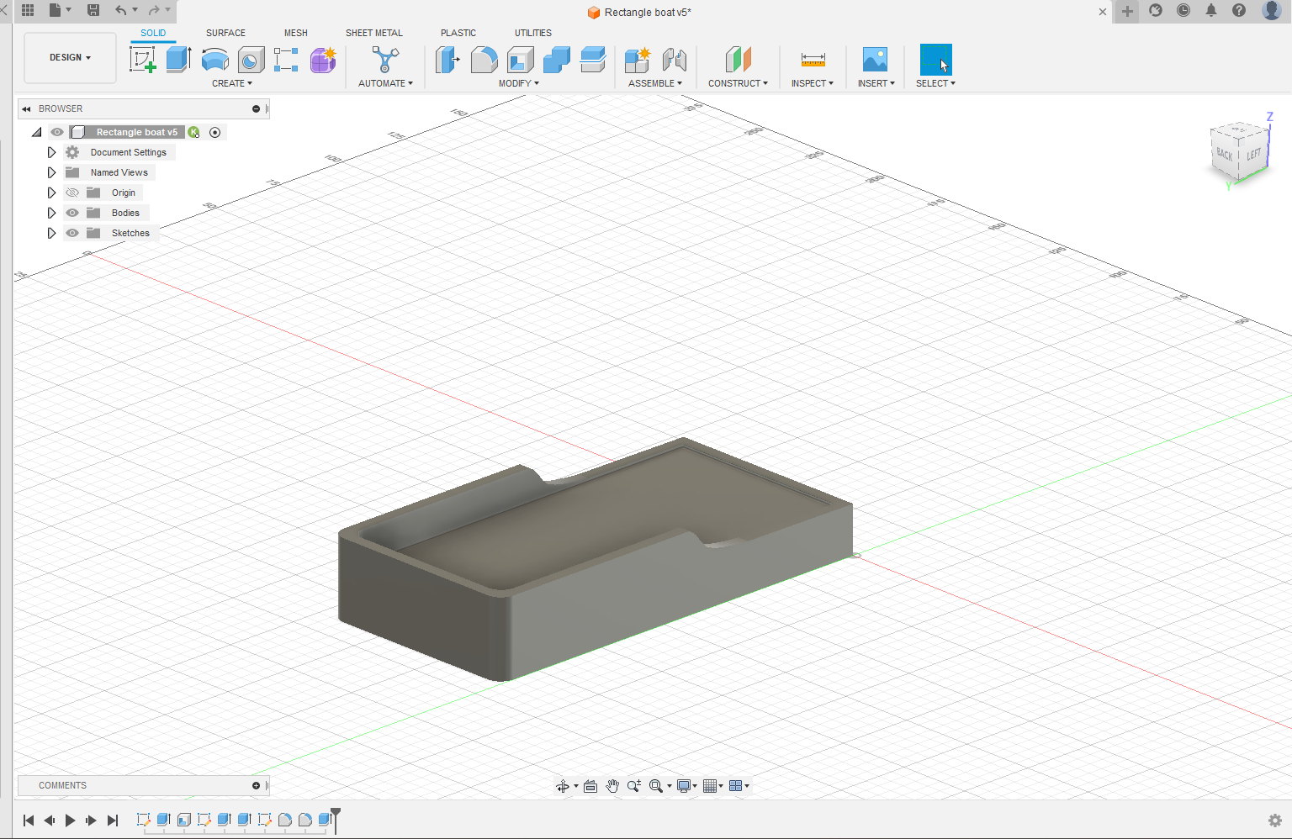This screenshot has width=1292, height=839.
Task: Open the MODIFY dropdown menu
Action: coord(518,83)
